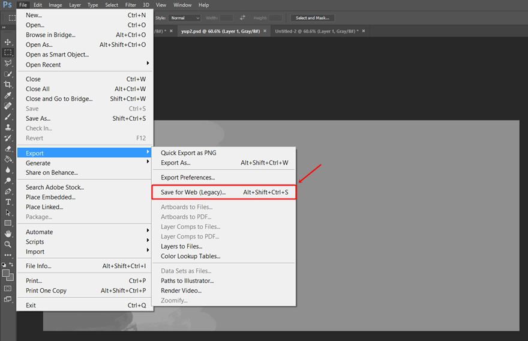Image resolution: width=528 pixels, height=341 pixels.
Task: Open the tool preset picker in options bar
Action: (x=12, y=18)
